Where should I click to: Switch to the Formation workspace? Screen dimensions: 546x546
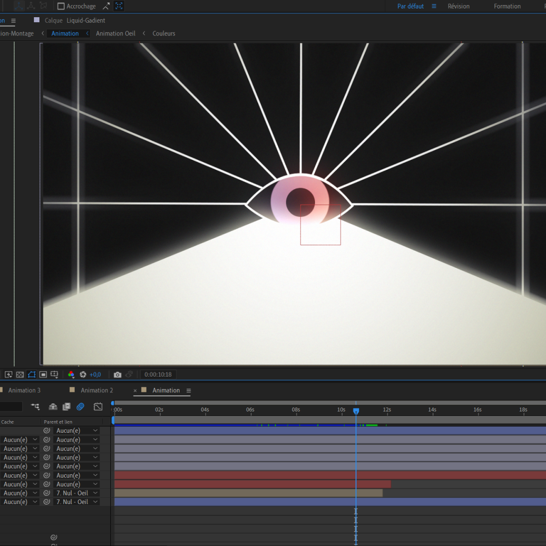point(507,6)
